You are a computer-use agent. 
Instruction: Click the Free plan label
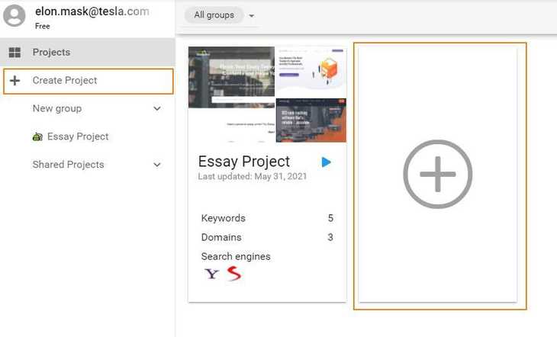42,26
